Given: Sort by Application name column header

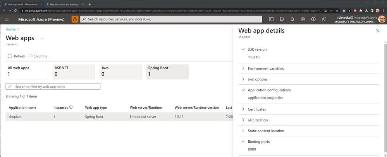Looking at the screenshot, I should [x=22, y=108].
